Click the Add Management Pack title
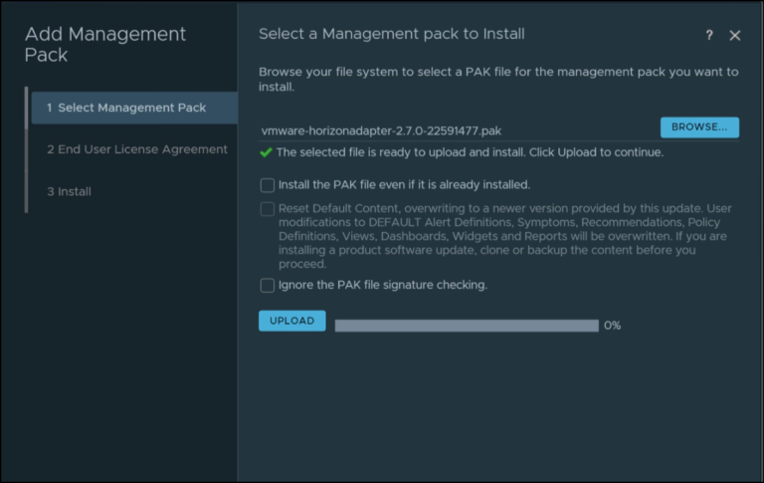Image resolution: width=764 pixels, height=483 pixels. point(105,44)
